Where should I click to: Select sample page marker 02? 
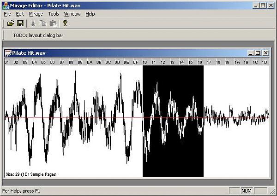click(x=16, y=62)
